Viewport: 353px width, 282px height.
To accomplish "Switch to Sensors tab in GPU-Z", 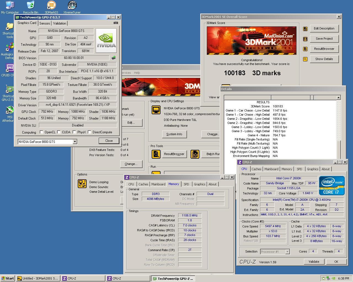I will tap(45, 23).
